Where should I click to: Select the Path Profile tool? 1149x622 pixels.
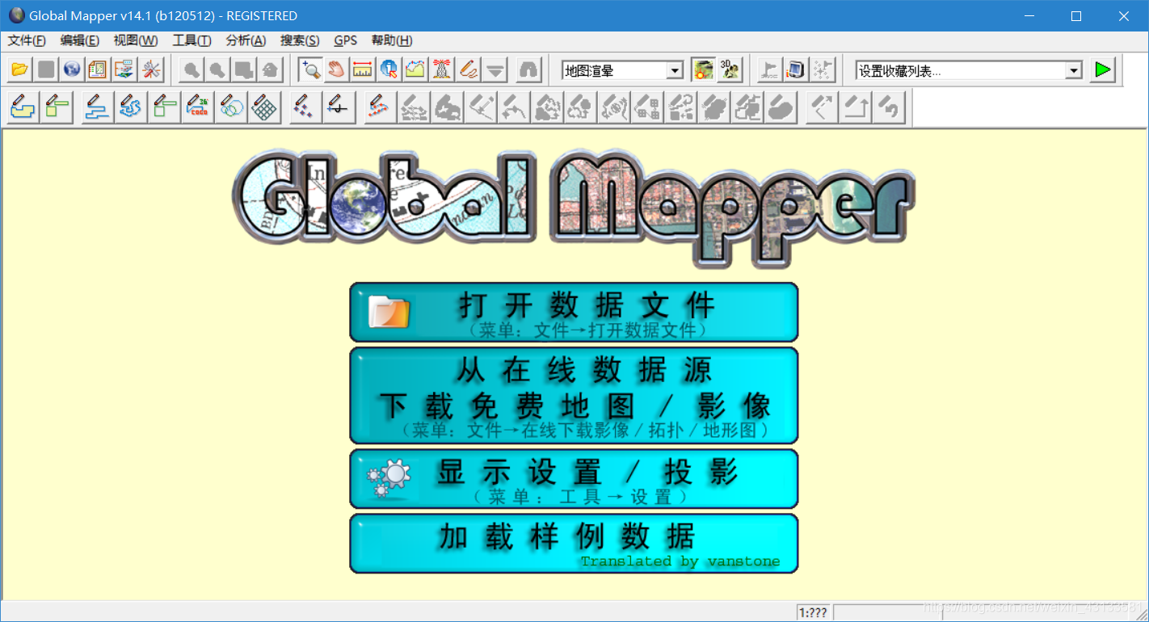pyautogui.click(x=415, y=69)
